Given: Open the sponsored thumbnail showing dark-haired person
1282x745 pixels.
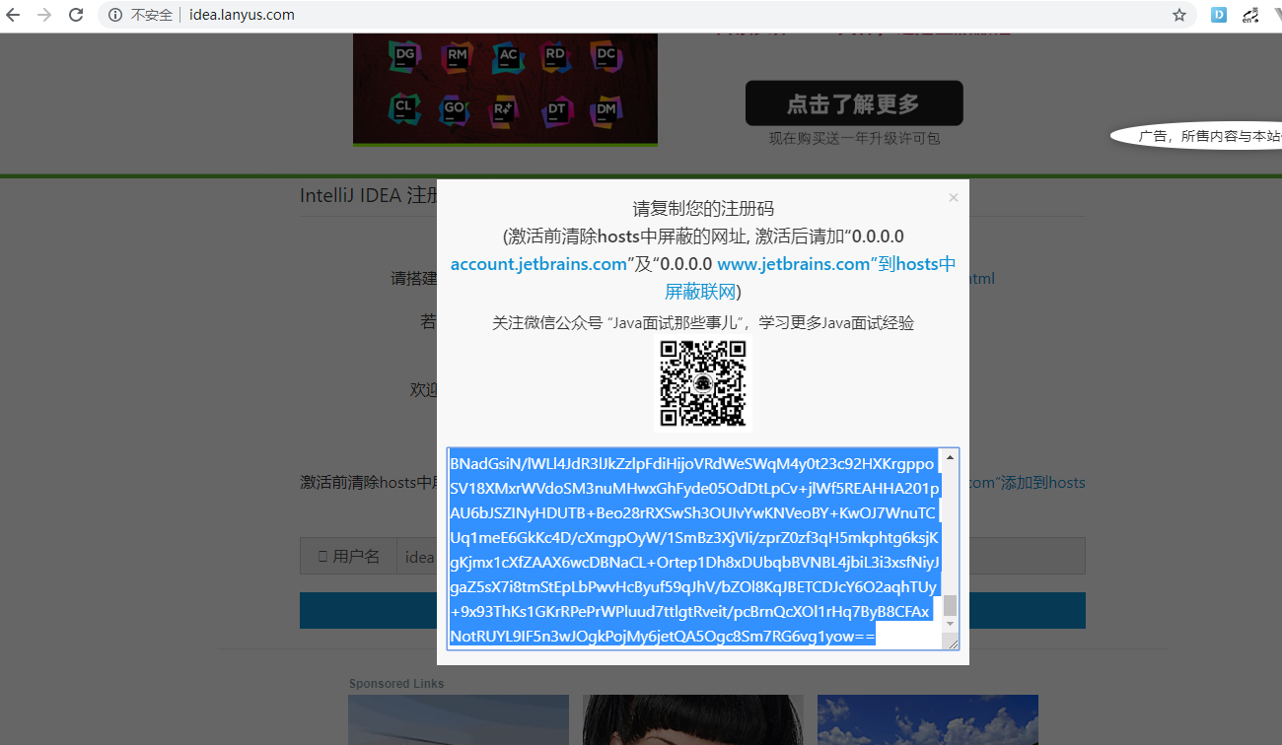Looking at the screenshot, I should 693,720.
